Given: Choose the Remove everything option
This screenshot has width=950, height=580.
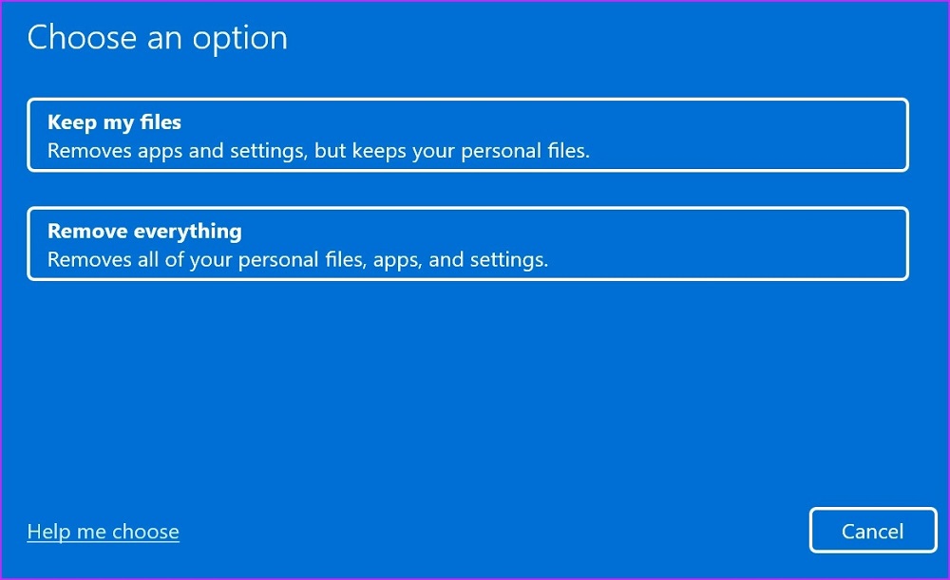Looking at the screenshot, I should pyautogui.click(x=467, y=244).
